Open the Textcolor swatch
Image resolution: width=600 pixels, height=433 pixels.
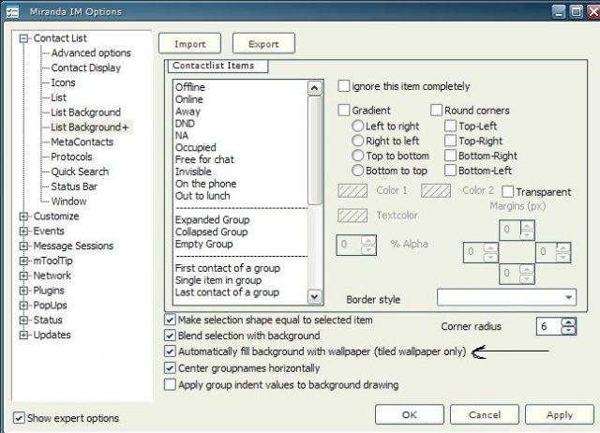(352, 216)
